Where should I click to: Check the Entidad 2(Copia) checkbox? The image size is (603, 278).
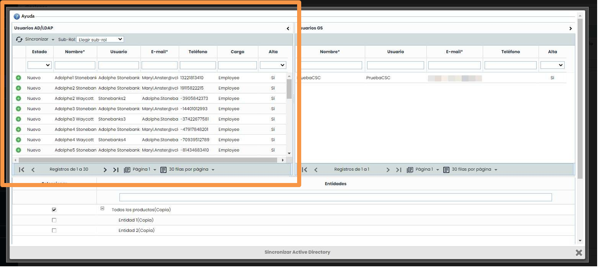[54, 230]
